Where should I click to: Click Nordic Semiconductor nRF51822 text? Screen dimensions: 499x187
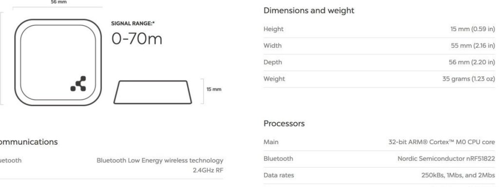click(x=446, y=158)
